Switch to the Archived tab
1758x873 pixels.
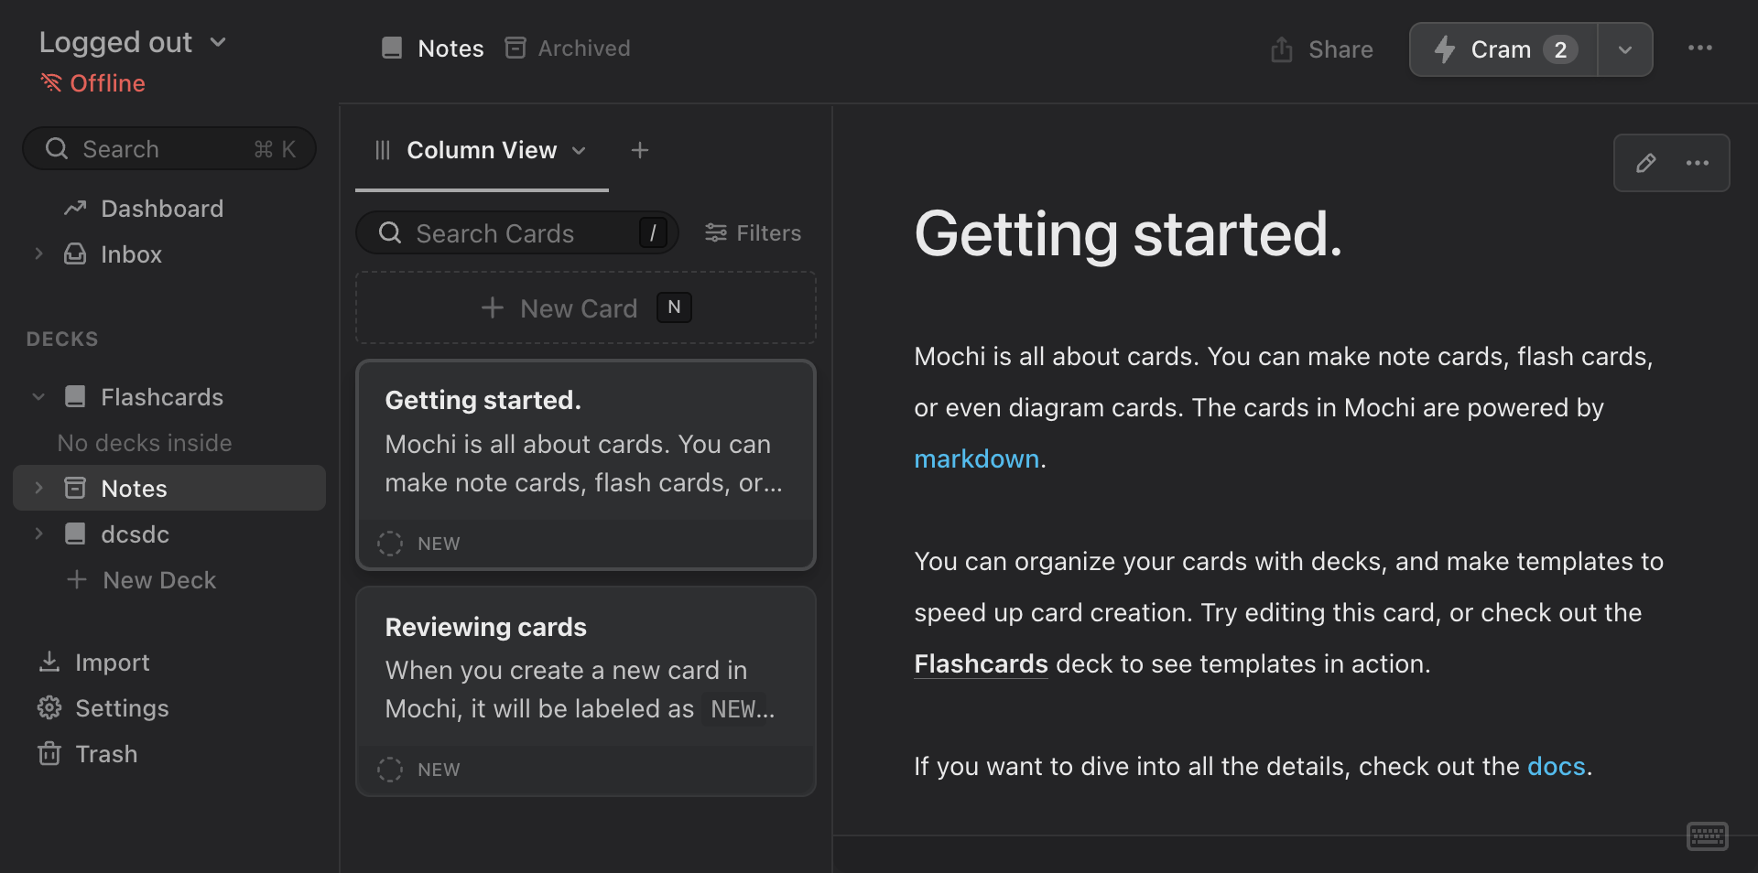(x=567, y=48)
